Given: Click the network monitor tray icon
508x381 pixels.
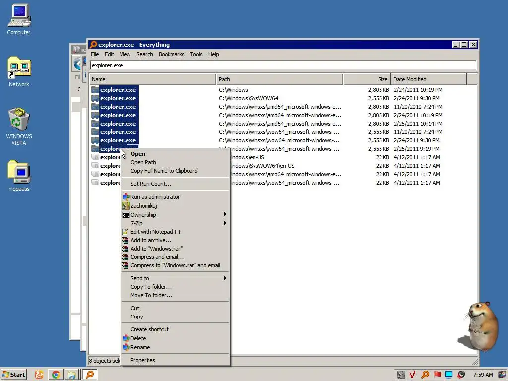Looking at the screenshot, I should (449, 375).
